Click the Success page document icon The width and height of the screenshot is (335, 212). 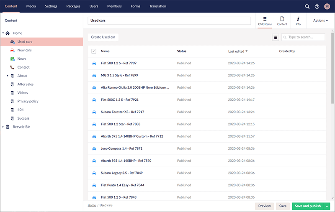[12, 118]
